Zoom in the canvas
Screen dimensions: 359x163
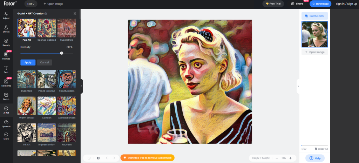(x=290, y=158)
